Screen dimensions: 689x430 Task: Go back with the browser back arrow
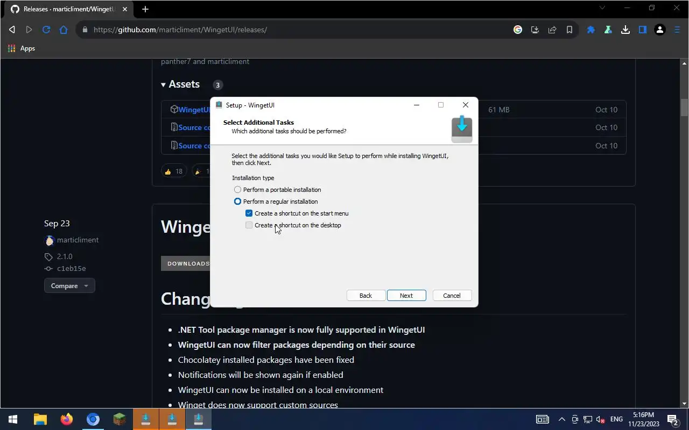point(12,30)
